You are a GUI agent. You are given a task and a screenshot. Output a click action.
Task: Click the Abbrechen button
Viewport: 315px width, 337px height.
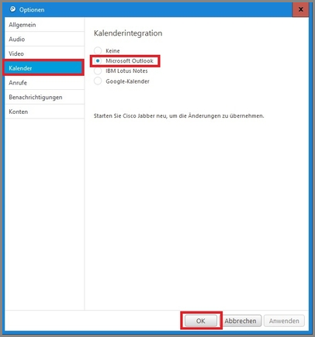[241, 321]
